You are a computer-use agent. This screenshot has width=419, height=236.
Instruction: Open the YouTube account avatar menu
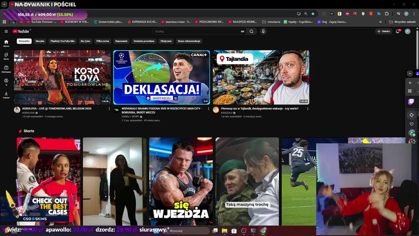point(408,31)
